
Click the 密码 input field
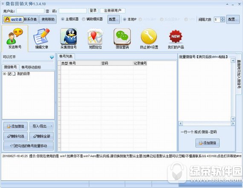click(x=72, y=11)
